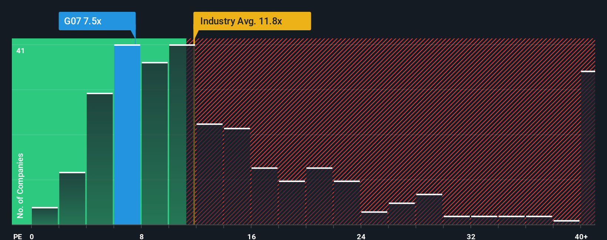Click the 'No. of Companies' axis label

click(20, 186)
